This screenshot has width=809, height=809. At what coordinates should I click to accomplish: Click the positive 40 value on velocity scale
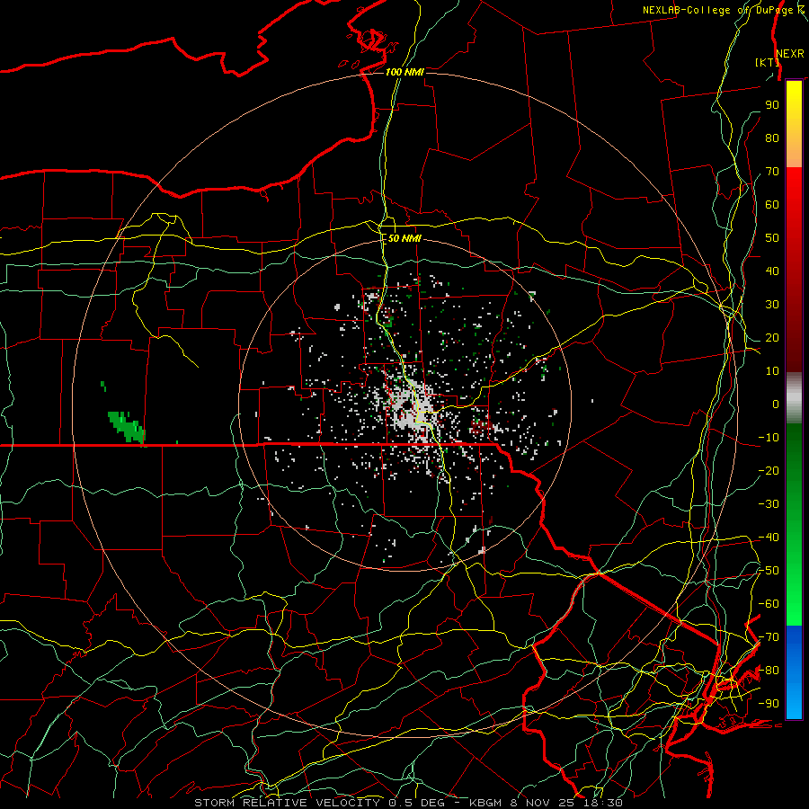(772, 271)
